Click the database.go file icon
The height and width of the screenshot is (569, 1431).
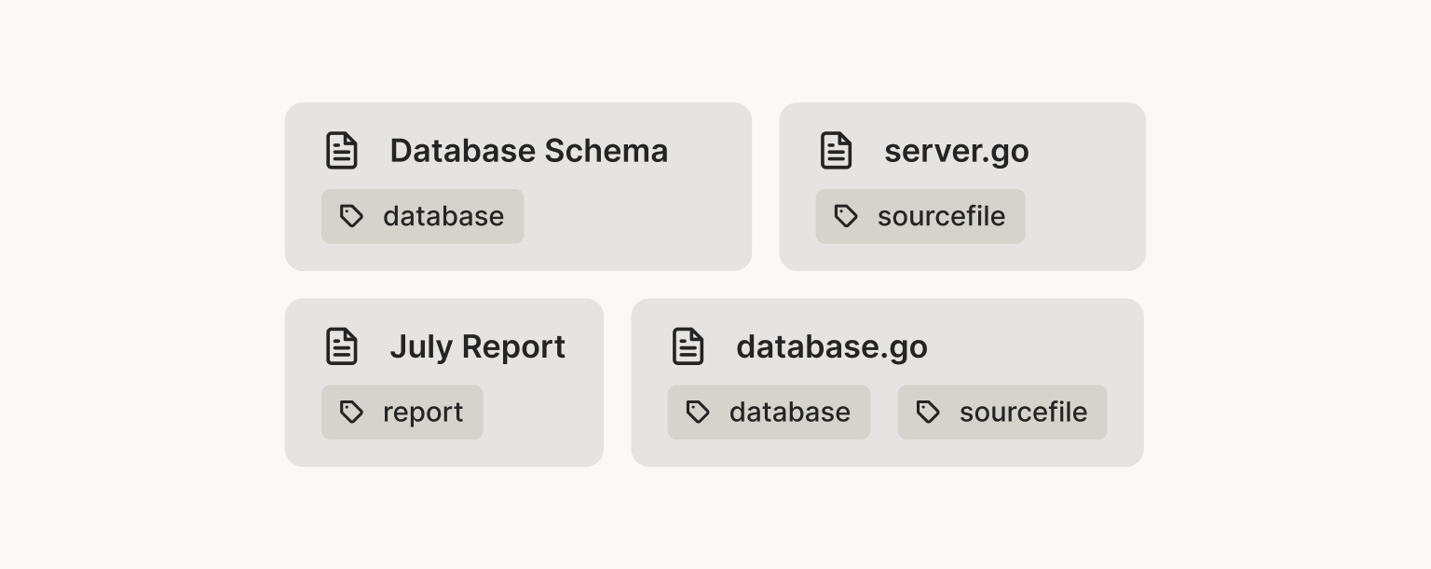(688, 346)
